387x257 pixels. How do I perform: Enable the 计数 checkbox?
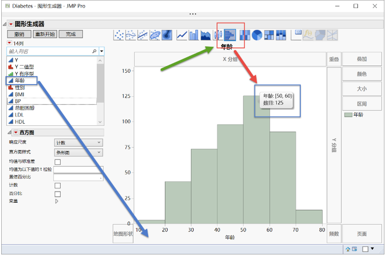click(58, 185)
